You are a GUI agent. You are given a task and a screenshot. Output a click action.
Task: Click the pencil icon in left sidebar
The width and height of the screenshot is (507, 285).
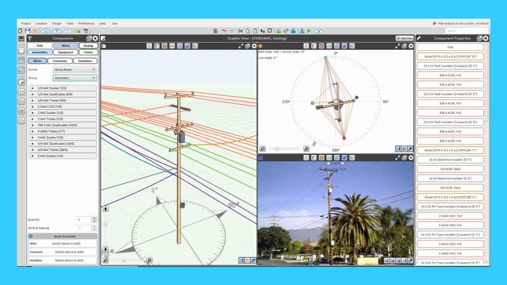22,70
